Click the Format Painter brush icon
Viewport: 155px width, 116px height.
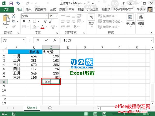coord(14,27)
